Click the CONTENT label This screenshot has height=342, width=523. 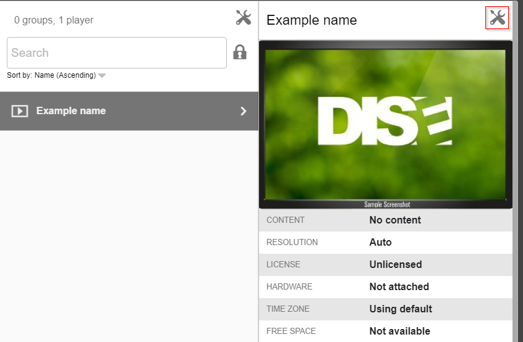point(286,220)
